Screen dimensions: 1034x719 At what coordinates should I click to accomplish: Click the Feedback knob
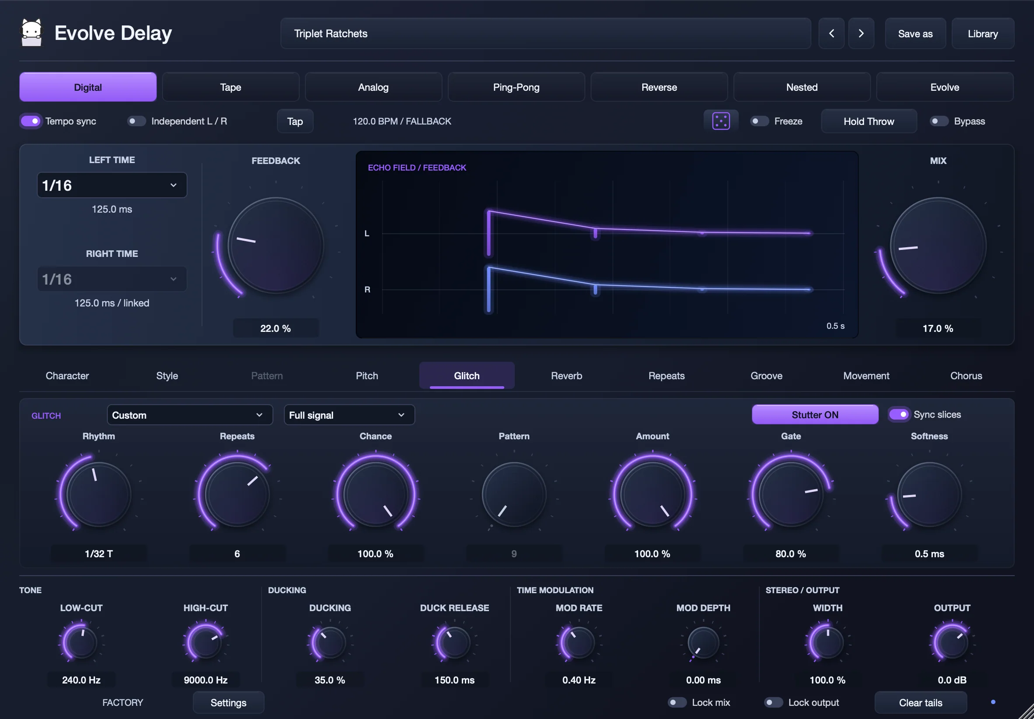click(x=276, y=245)
